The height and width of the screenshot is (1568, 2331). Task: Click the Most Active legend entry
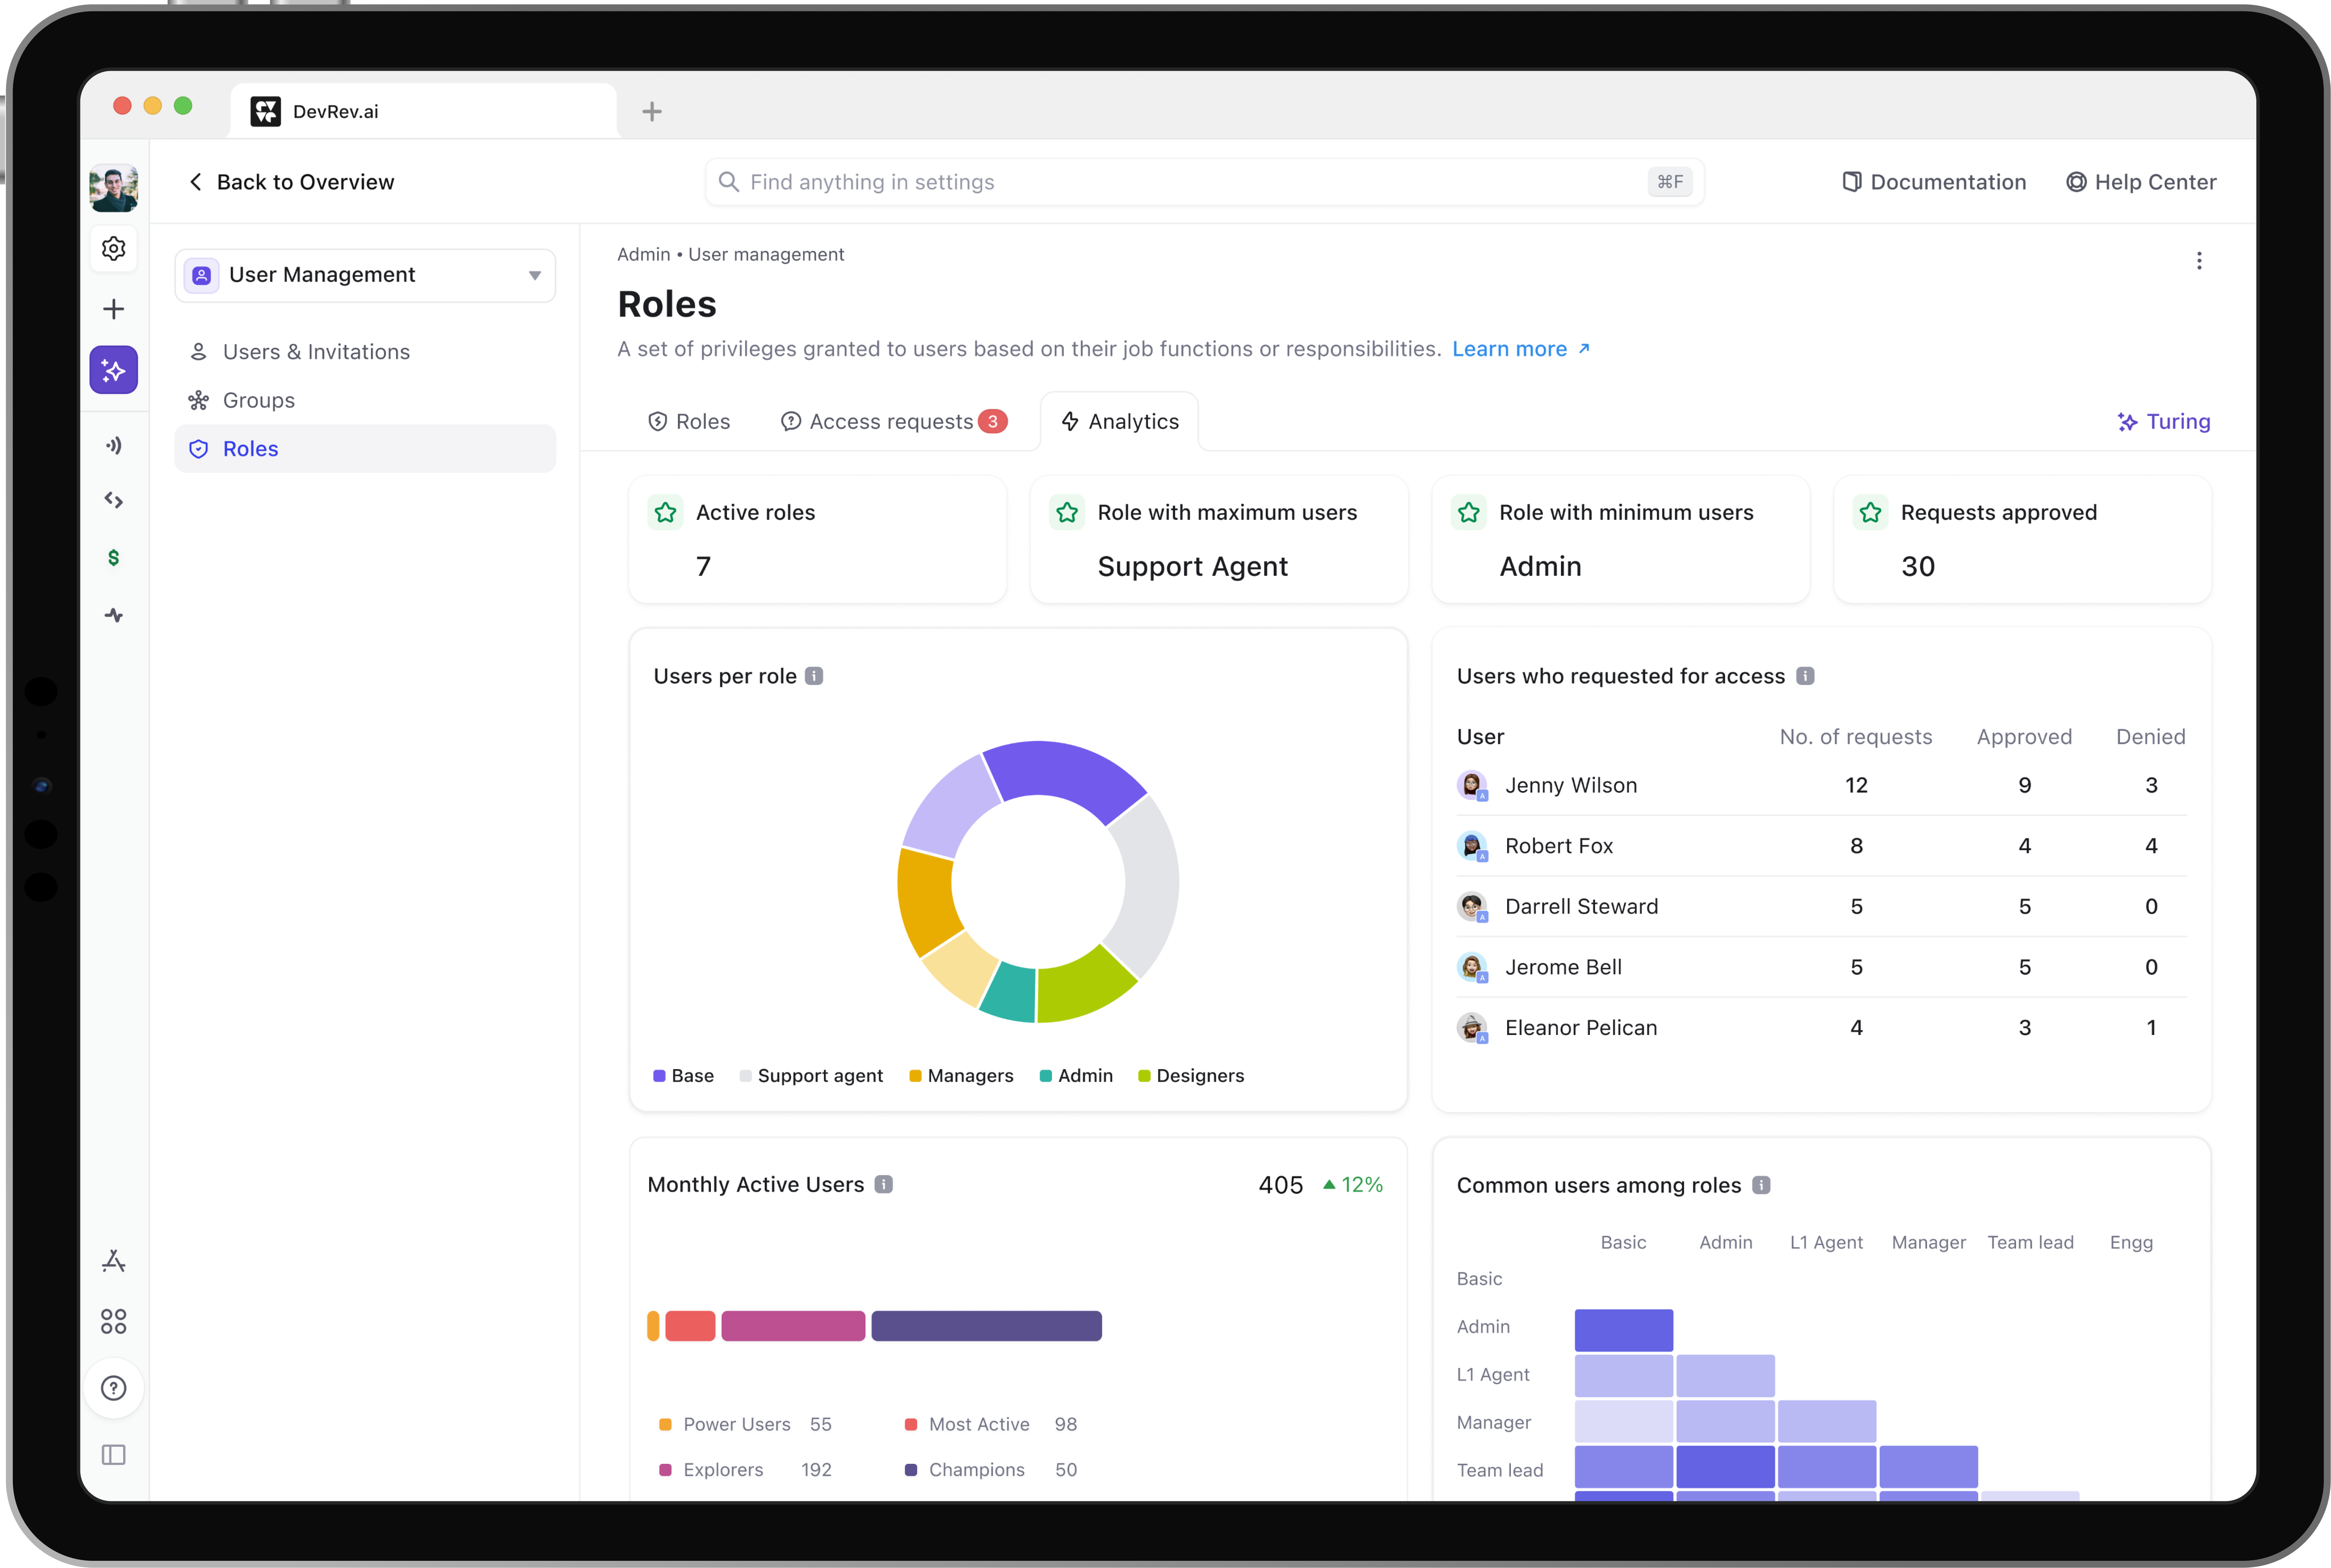[x=991, y=1424]
